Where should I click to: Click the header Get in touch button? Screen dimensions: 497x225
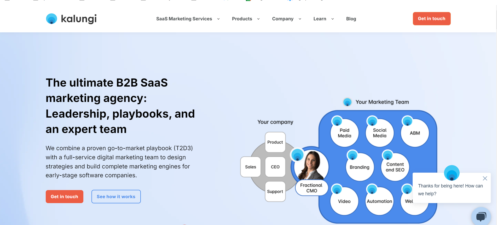[431, 19]
